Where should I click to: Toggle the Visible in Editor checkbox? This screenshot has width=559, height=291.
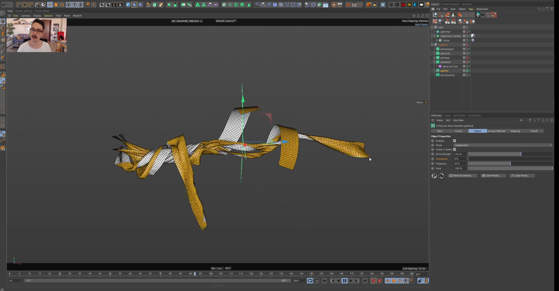454,149
